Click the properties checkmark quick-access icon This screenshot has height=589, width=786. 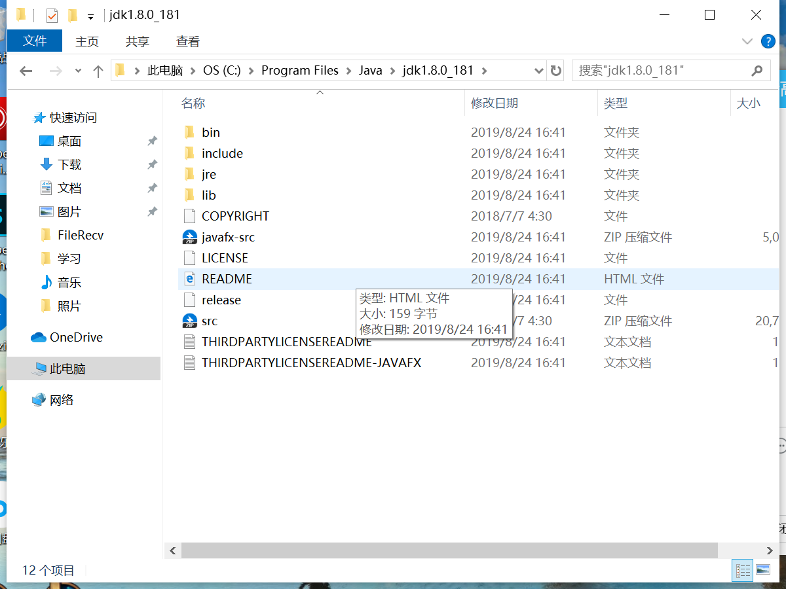52,15
